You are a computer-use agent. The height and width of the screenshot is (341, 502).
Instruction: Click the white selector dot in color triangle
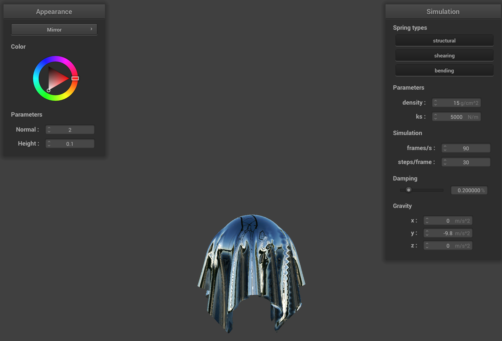[49, 90]
